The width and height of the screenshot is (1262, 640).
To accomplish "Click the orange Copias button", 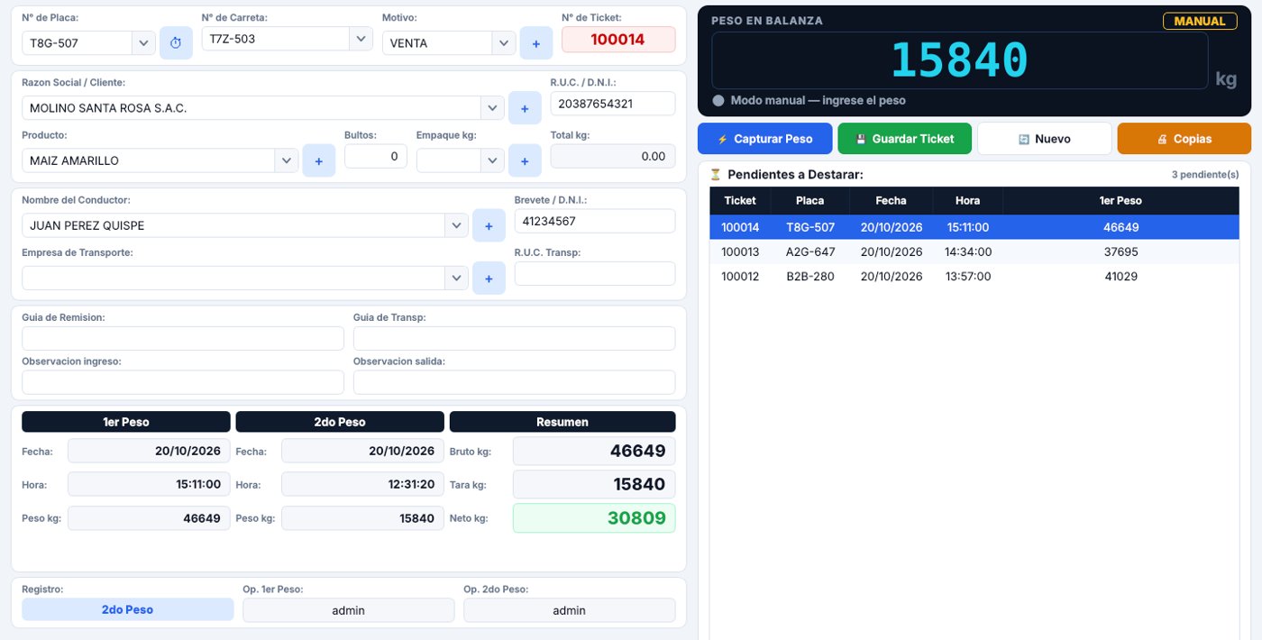I will 1184,139.
